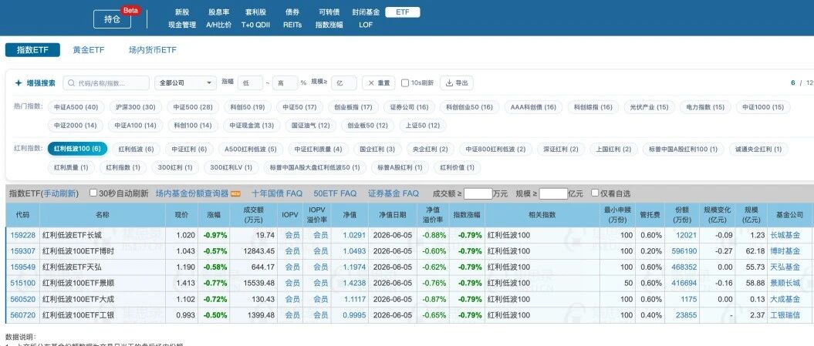Image resolution: width=814 pixels, height=346 pixels.
Task: Click the 涨幅 high value input
Action: click(285, 83)
